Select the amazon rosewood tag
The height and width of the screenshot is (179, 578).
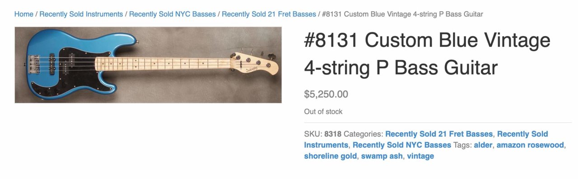(x=530, y=145)
